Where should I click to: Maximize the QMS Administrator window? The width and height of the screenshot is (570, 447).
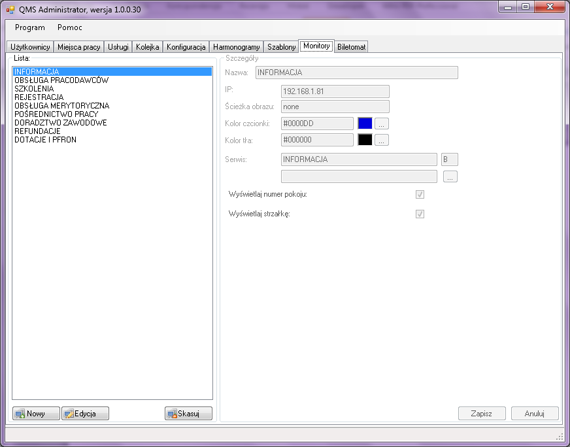click(x=526, y=7)
